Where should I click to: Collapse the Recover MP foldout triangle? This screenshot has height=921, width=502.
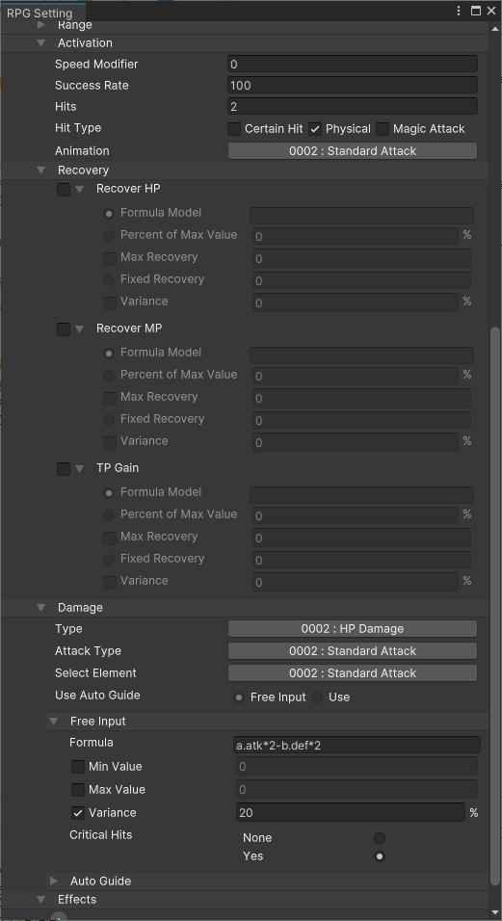pyautogui.click(x=80, y=329)
